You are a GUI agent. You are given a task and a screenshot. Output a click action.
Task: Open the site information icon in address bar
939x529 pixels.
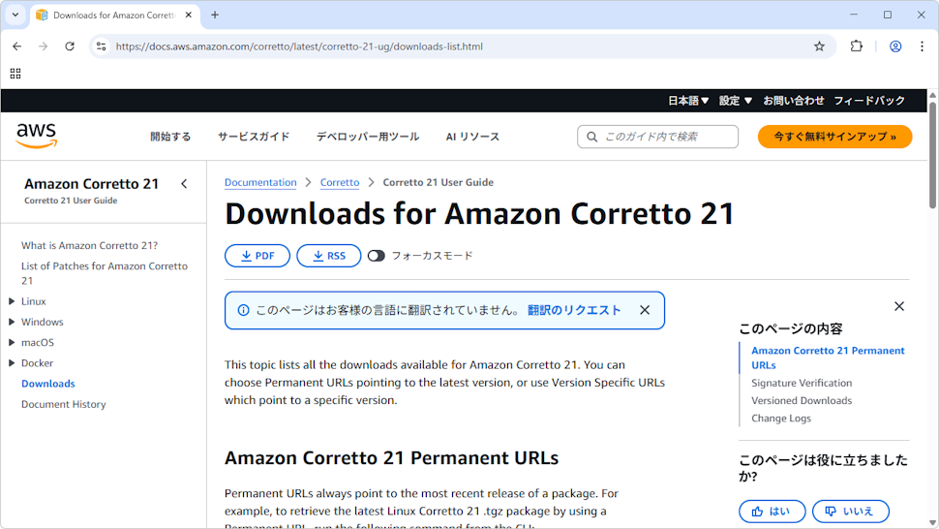102,47
